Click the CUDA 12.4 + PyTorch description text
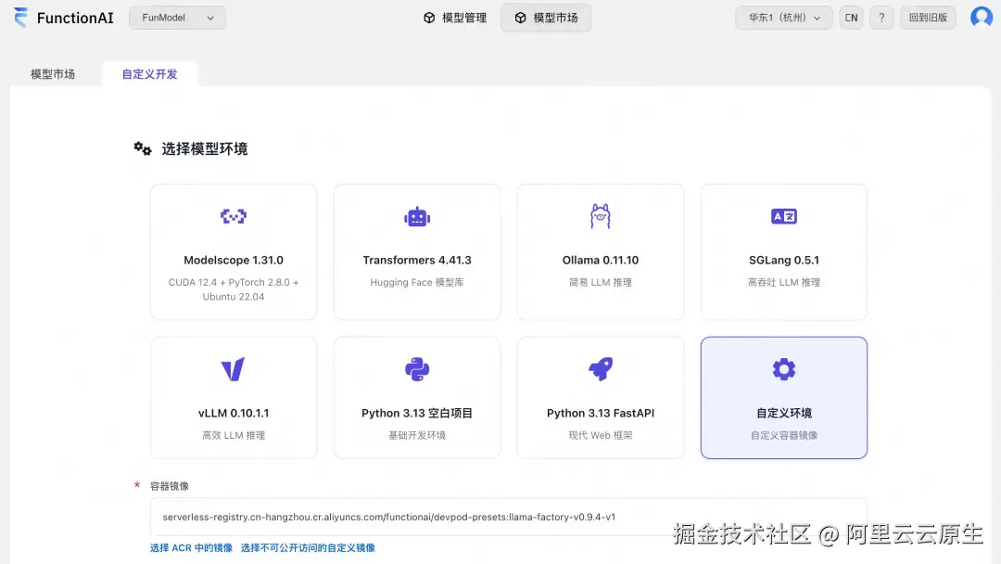 [234, 289]
